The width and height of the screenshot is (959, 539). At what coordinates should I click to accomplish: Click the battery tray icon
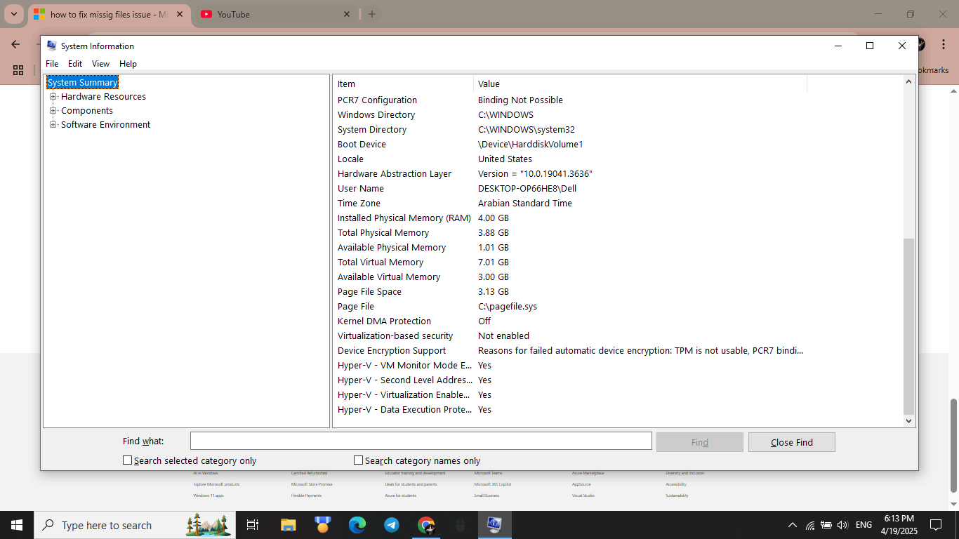826,525
